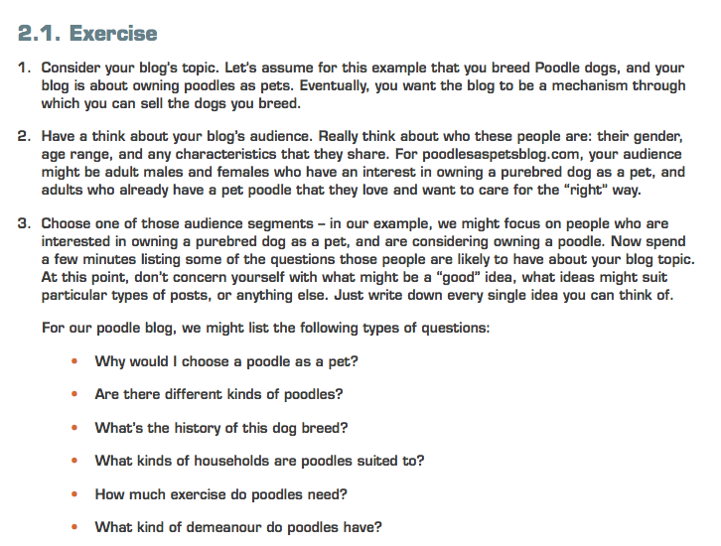Click the bullet before "Why would I choose"
721x546 pixels.
click(x=74, y=361)
